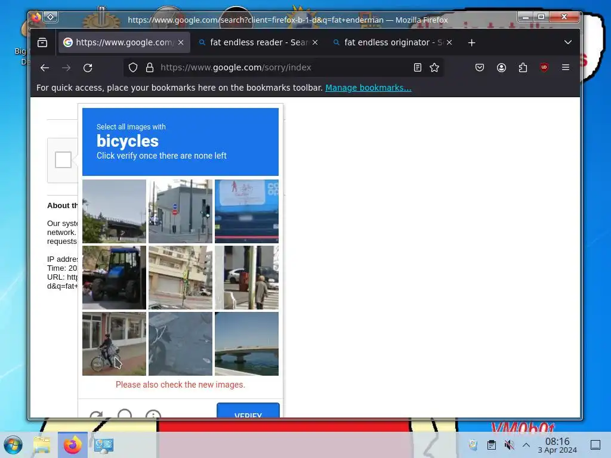Select the blue tractor captcha image
The width and height of the screenshot is (611, 458).
point(114,278)
